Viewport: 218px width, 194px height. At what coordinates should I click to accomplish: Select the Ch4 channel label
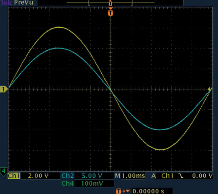(x=68, y=183)
